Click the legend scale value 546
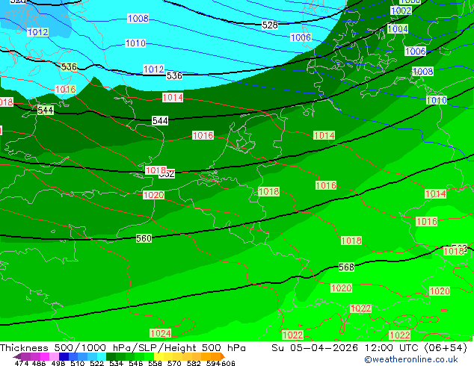The image size is (474, 366). pyautogui.click(x=136, y=363)
